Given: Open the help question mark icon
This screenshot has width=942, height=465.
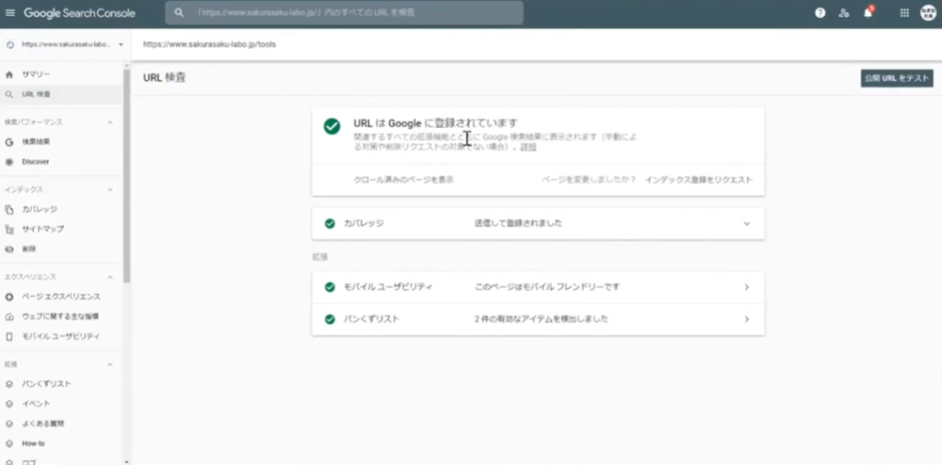Looking at the screenshot, I should (820, 13).
